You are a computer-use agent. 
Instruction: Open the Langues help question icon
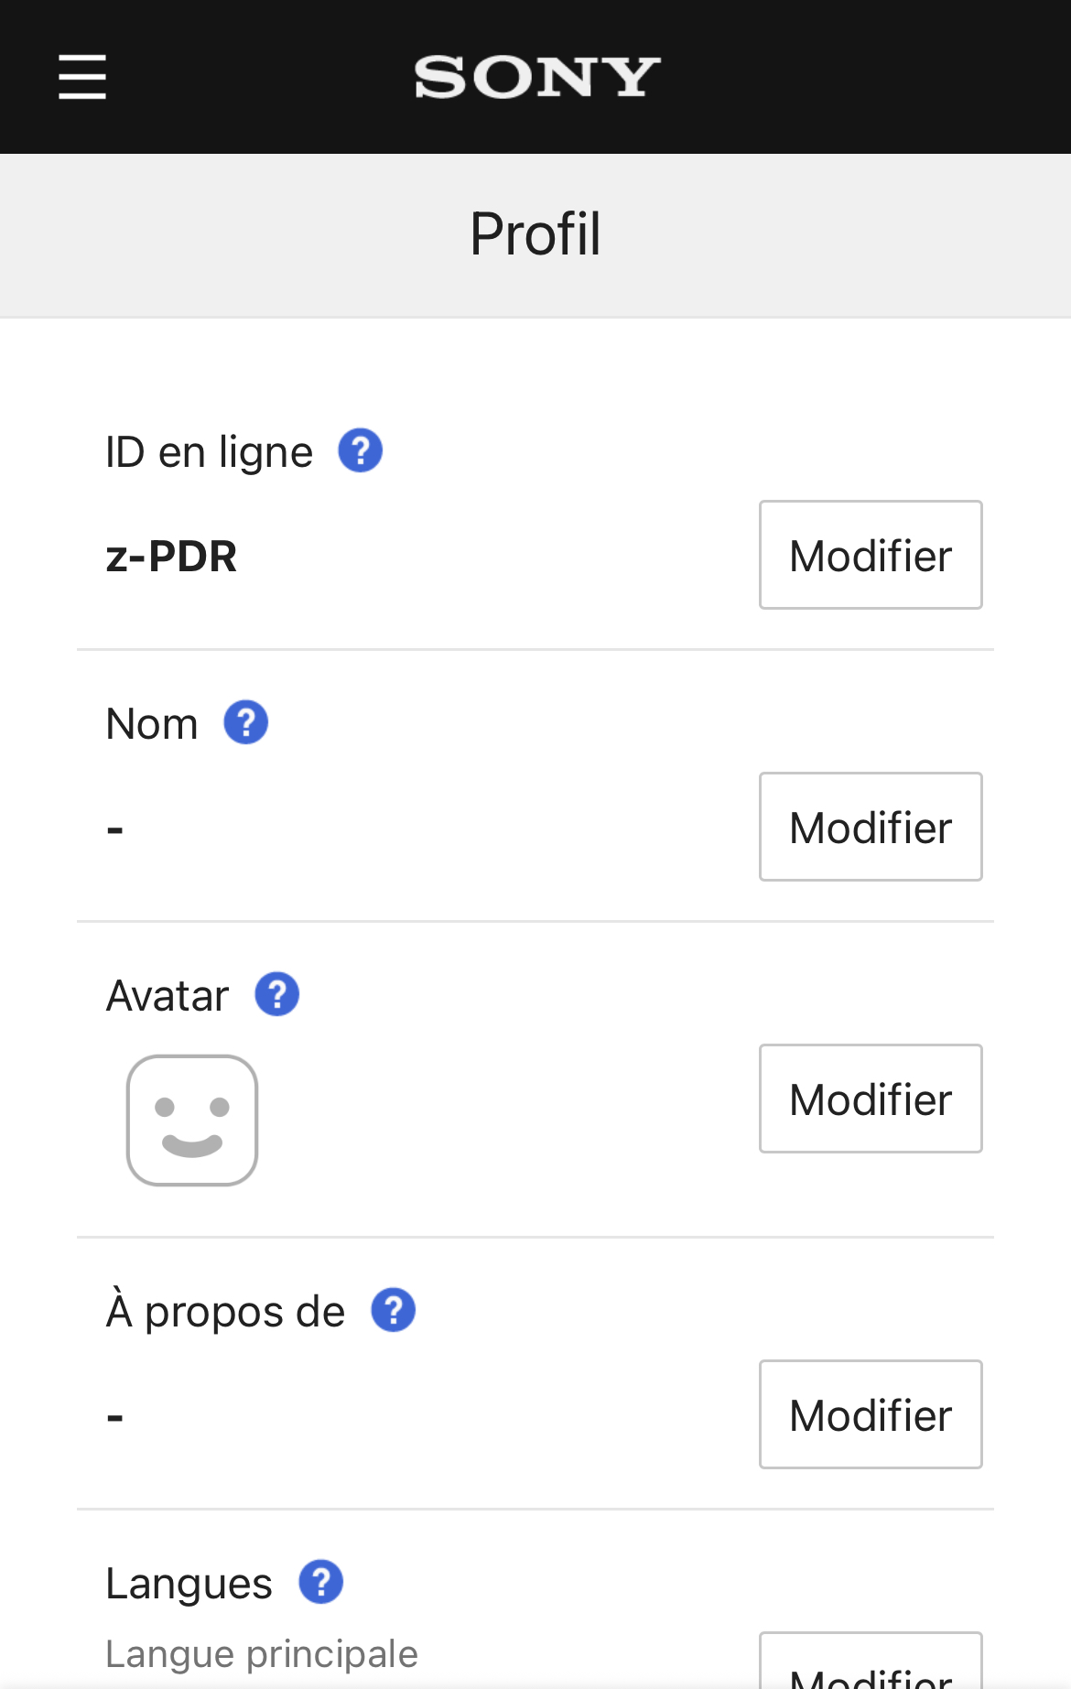321,1582
